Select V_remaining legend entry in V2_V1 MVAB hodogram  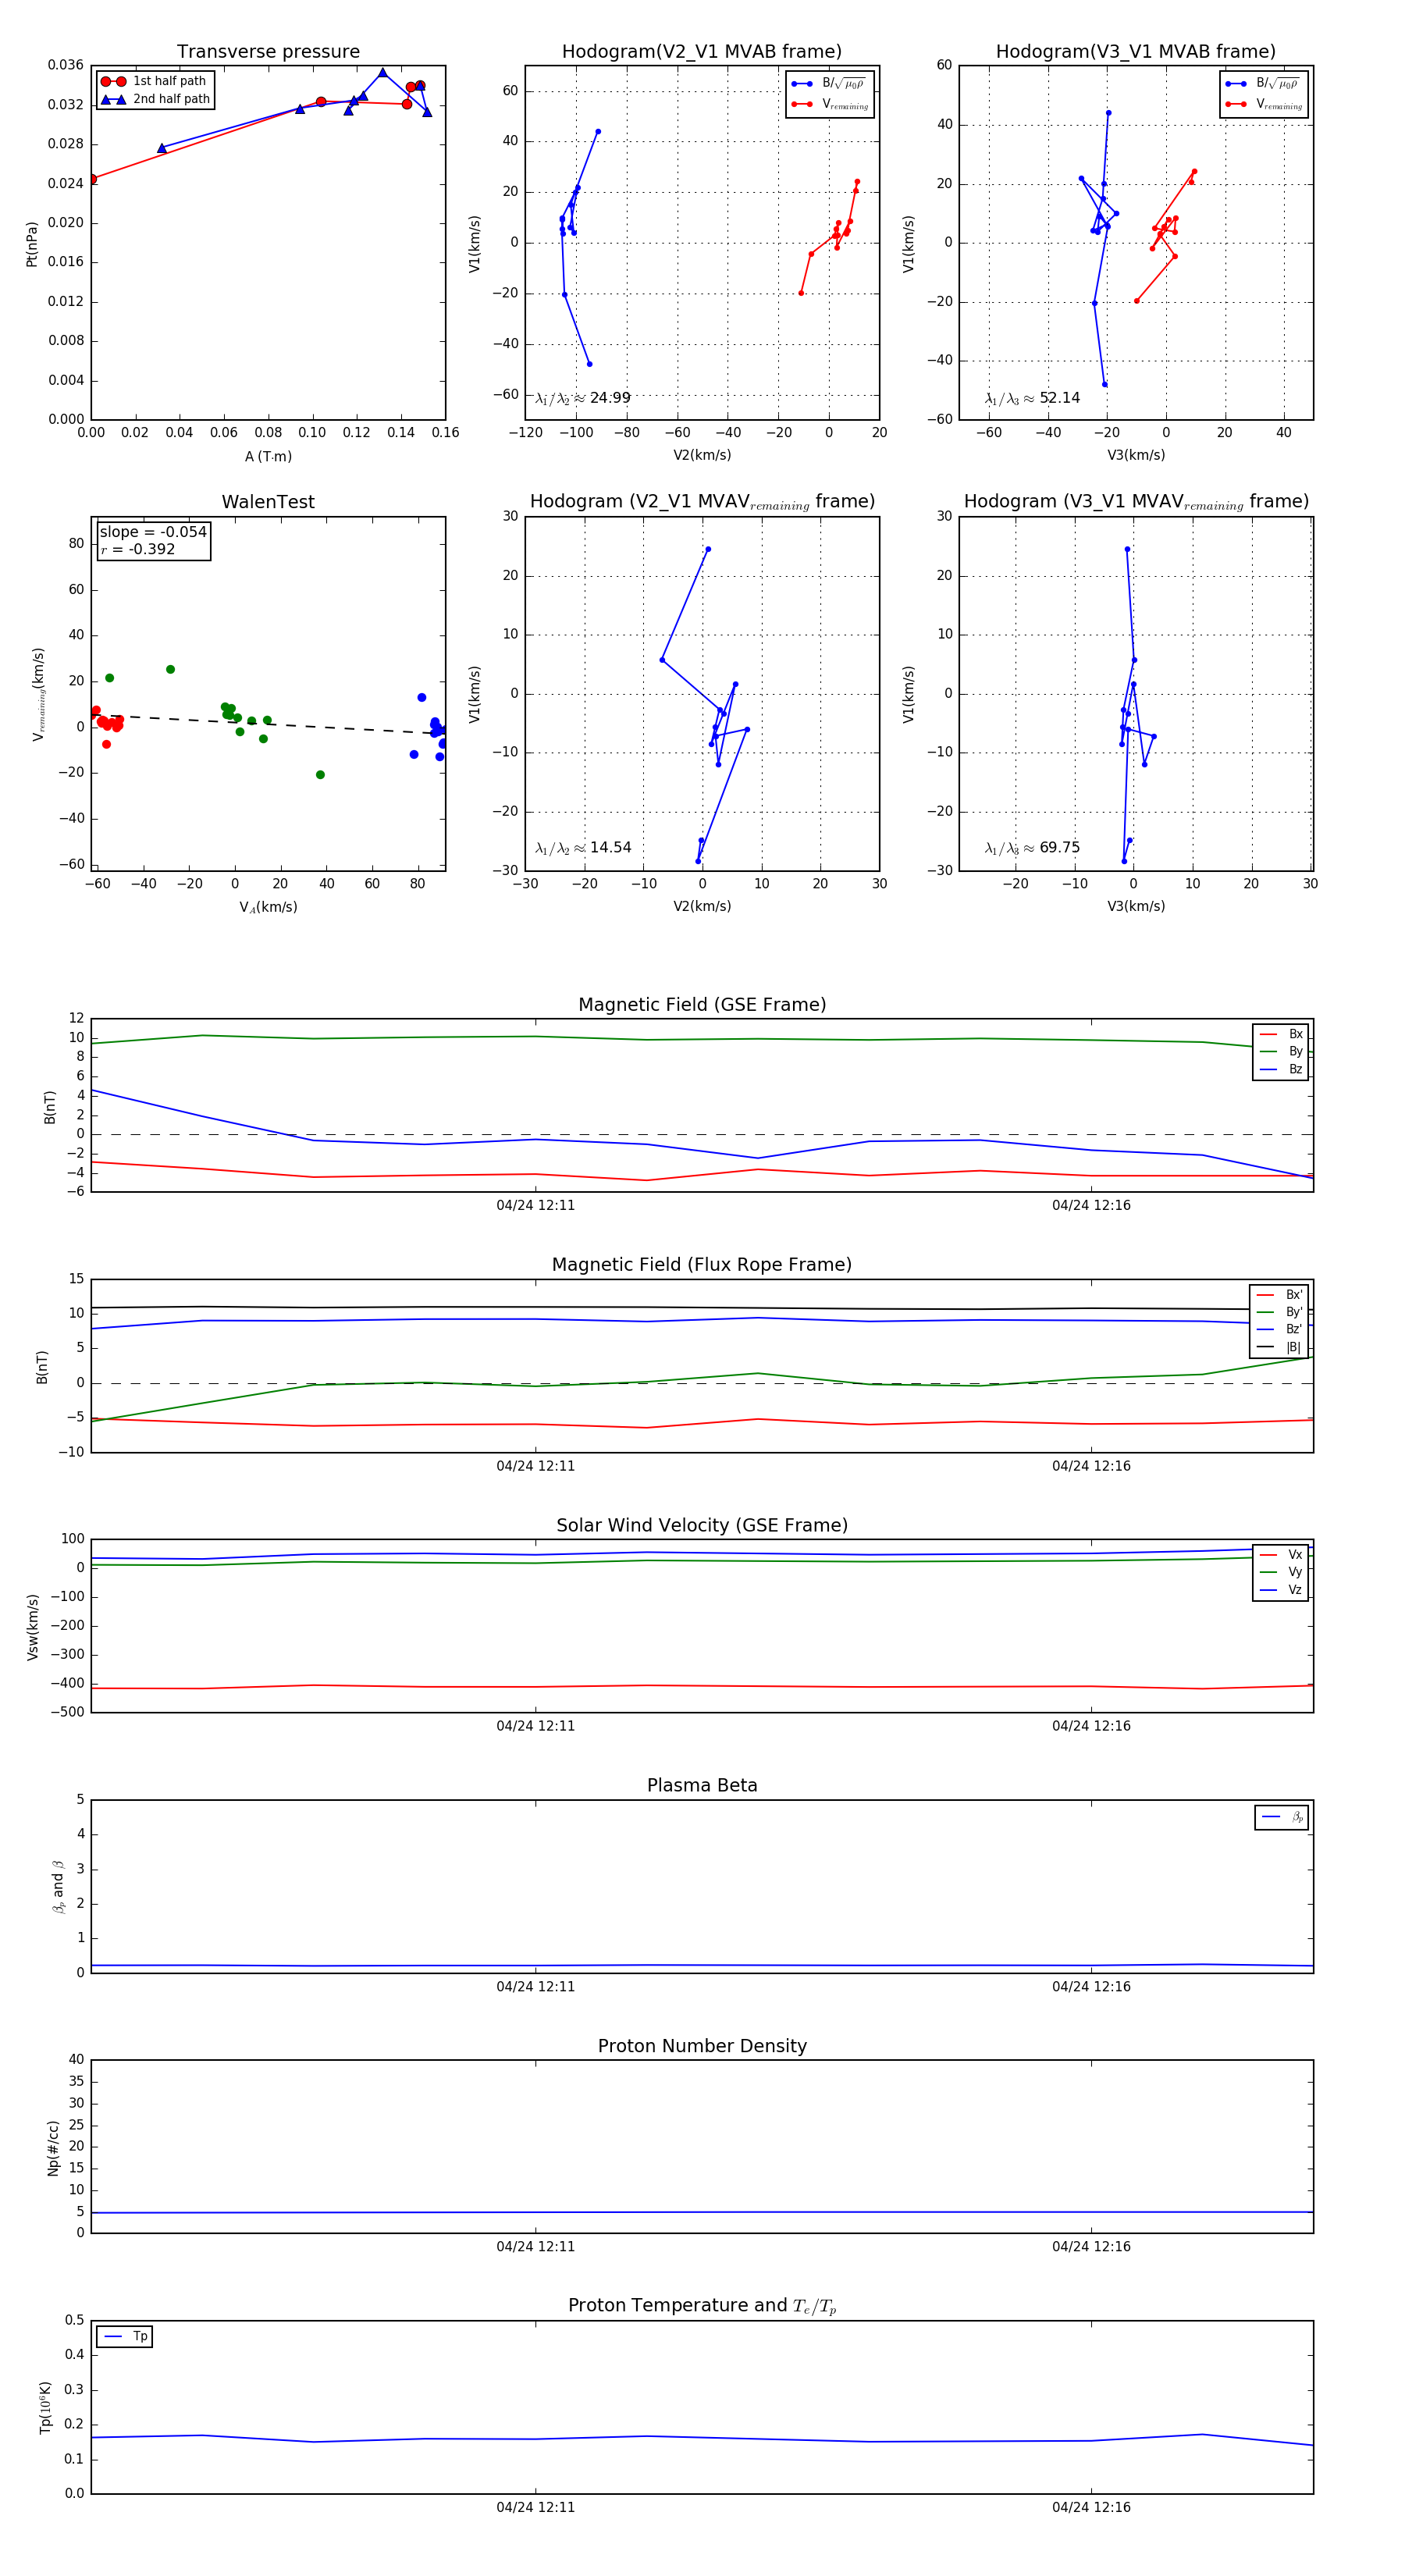pos(830,104)
